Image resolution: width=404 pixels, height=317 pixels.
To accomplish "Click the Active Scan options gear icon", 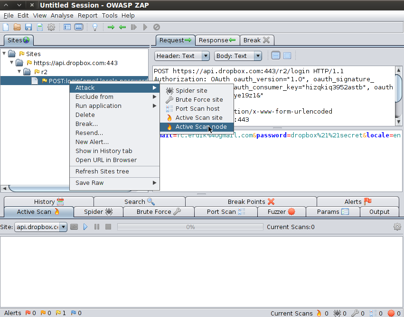I will (x=397, y=227).
